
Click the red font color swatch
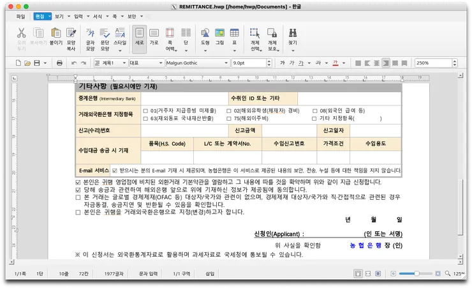(x=336, y=63)
